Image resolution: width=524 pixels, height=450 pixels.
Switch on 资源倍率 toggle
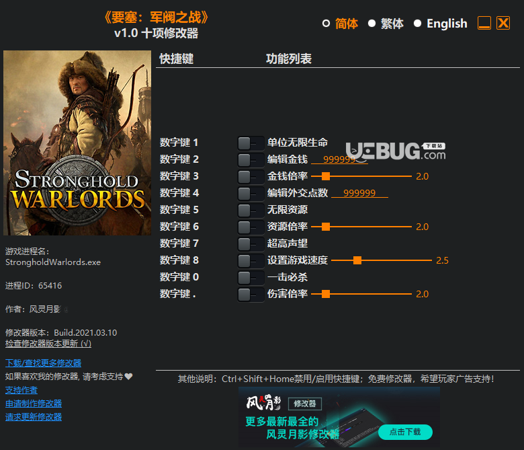click(251, 227)
